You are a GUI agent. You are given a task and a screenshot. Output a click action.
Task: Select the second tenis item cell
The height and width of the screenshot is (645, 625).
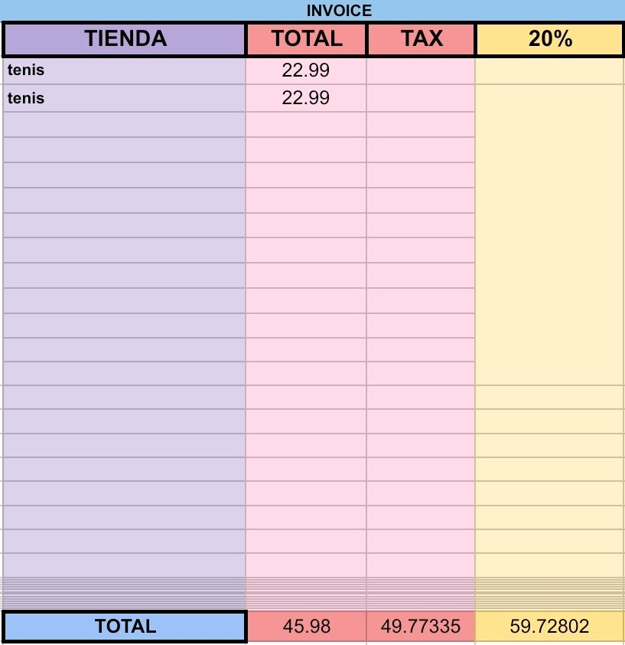point(125,98)
